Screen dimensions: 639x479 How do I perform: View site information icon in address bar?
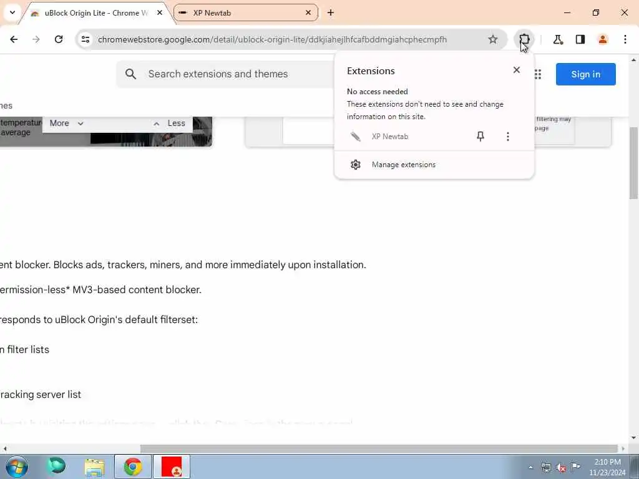[85, 39]
